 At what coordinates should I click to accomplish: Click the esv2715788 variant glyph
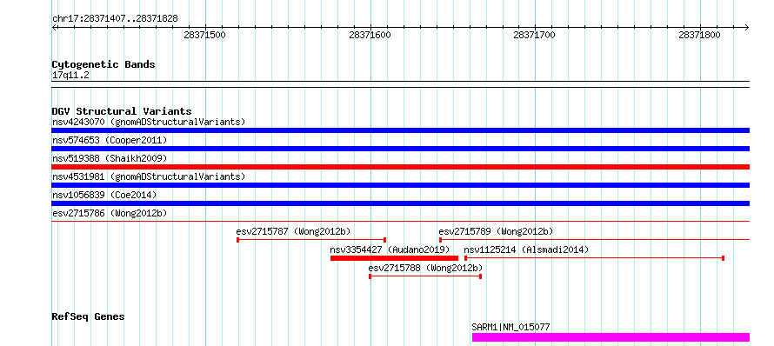(x=425, y=276)
